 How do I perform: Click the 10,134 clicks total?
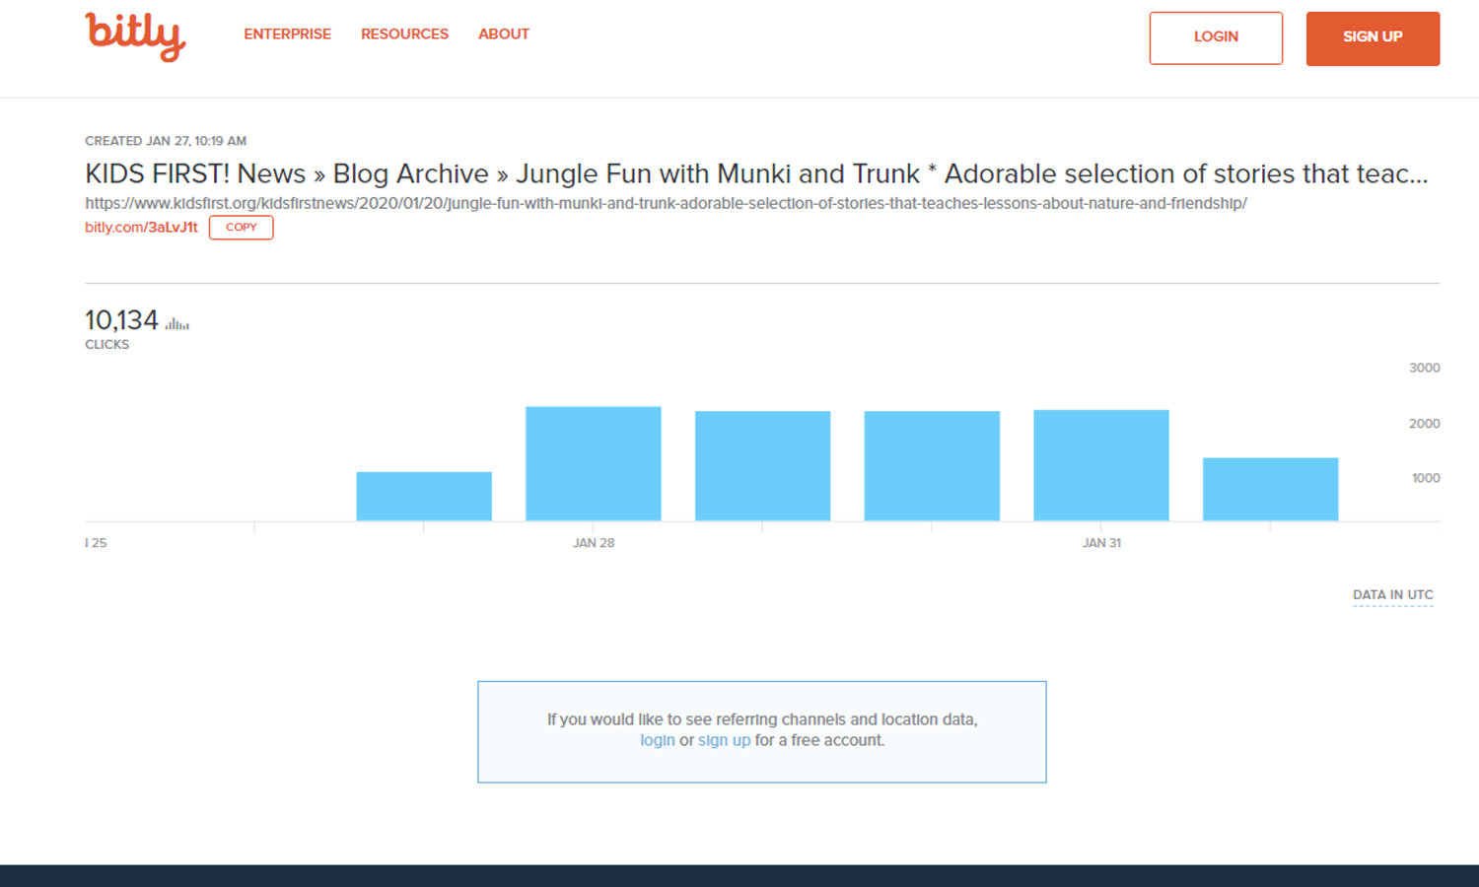pos(121,320)
